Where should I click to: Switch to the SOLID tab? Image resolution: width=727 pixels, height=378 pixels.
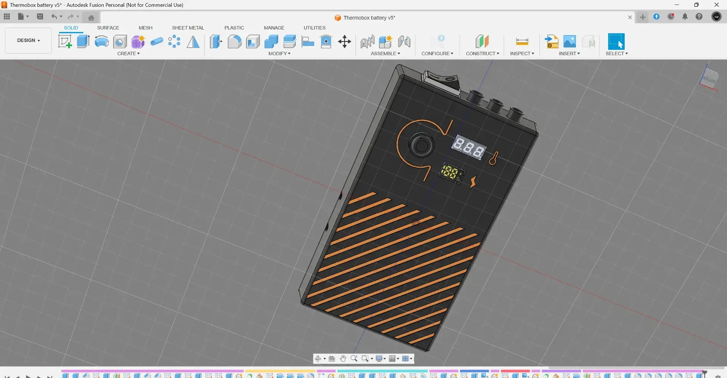(x=71, y=28)
